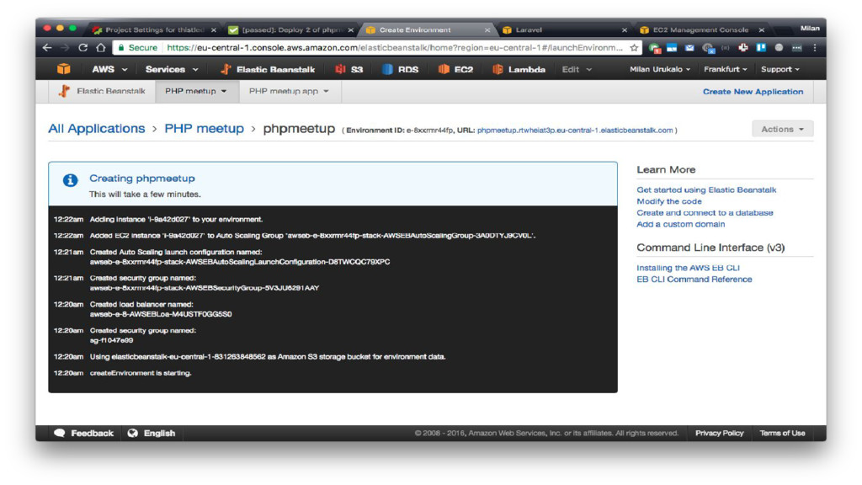The image size is (862, 485).
Task: Go to the browser home icon
Action: click(101, 48)
